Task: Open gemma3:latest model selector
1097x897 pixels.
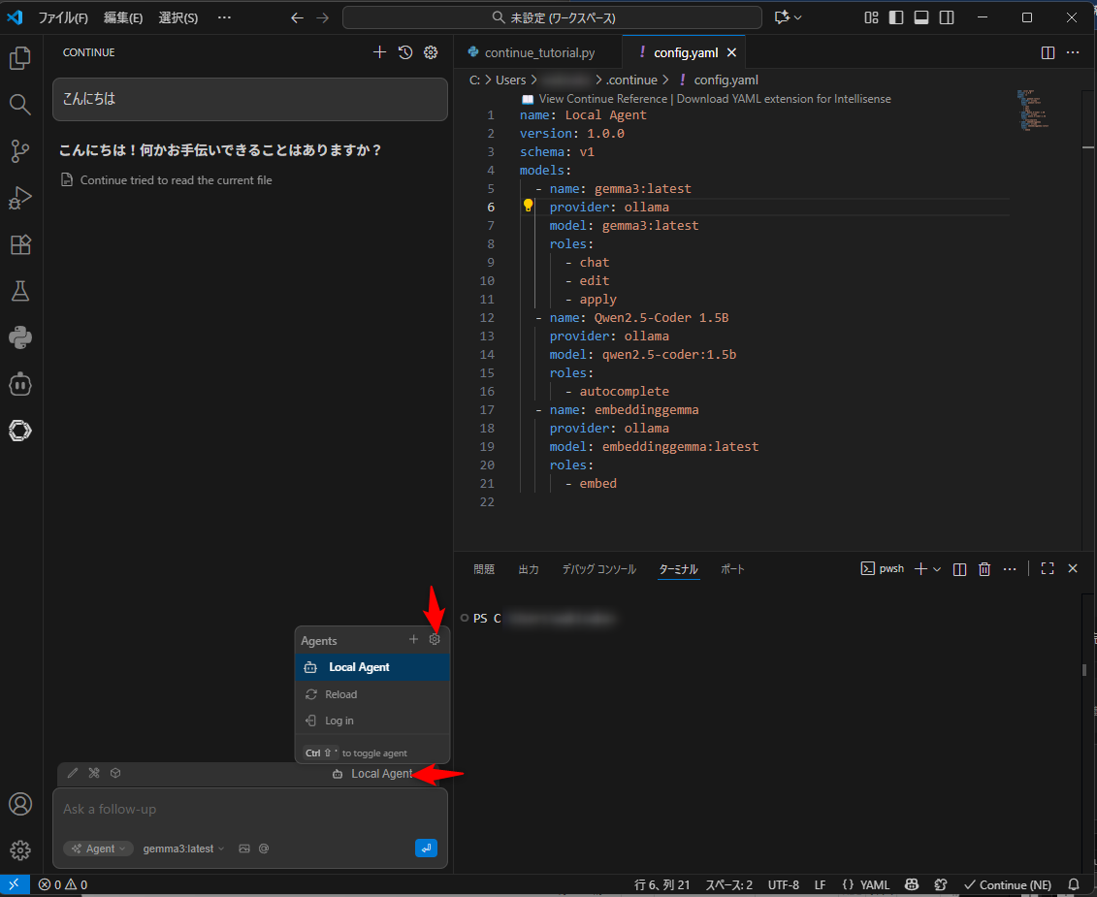Action: (183, 849)
